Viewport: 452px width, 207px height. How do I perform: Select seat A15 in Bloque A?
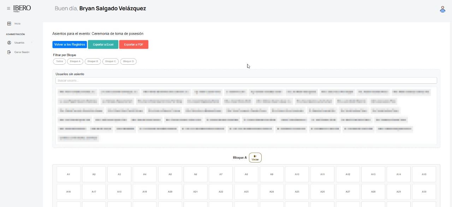coord(424,175)
